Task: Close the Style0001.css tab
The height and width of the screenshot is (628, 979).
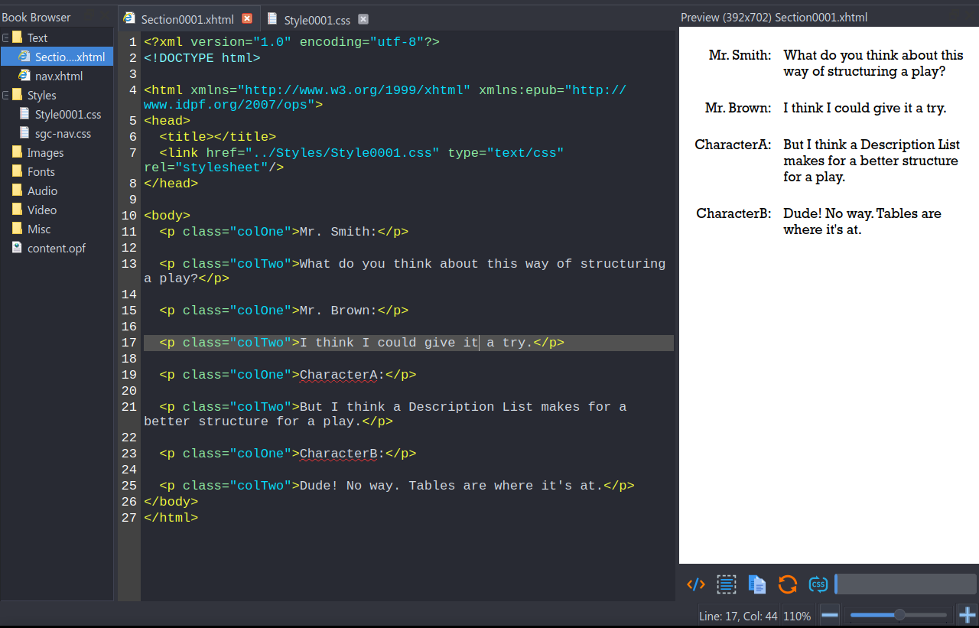Action: (x=363, y=19)
